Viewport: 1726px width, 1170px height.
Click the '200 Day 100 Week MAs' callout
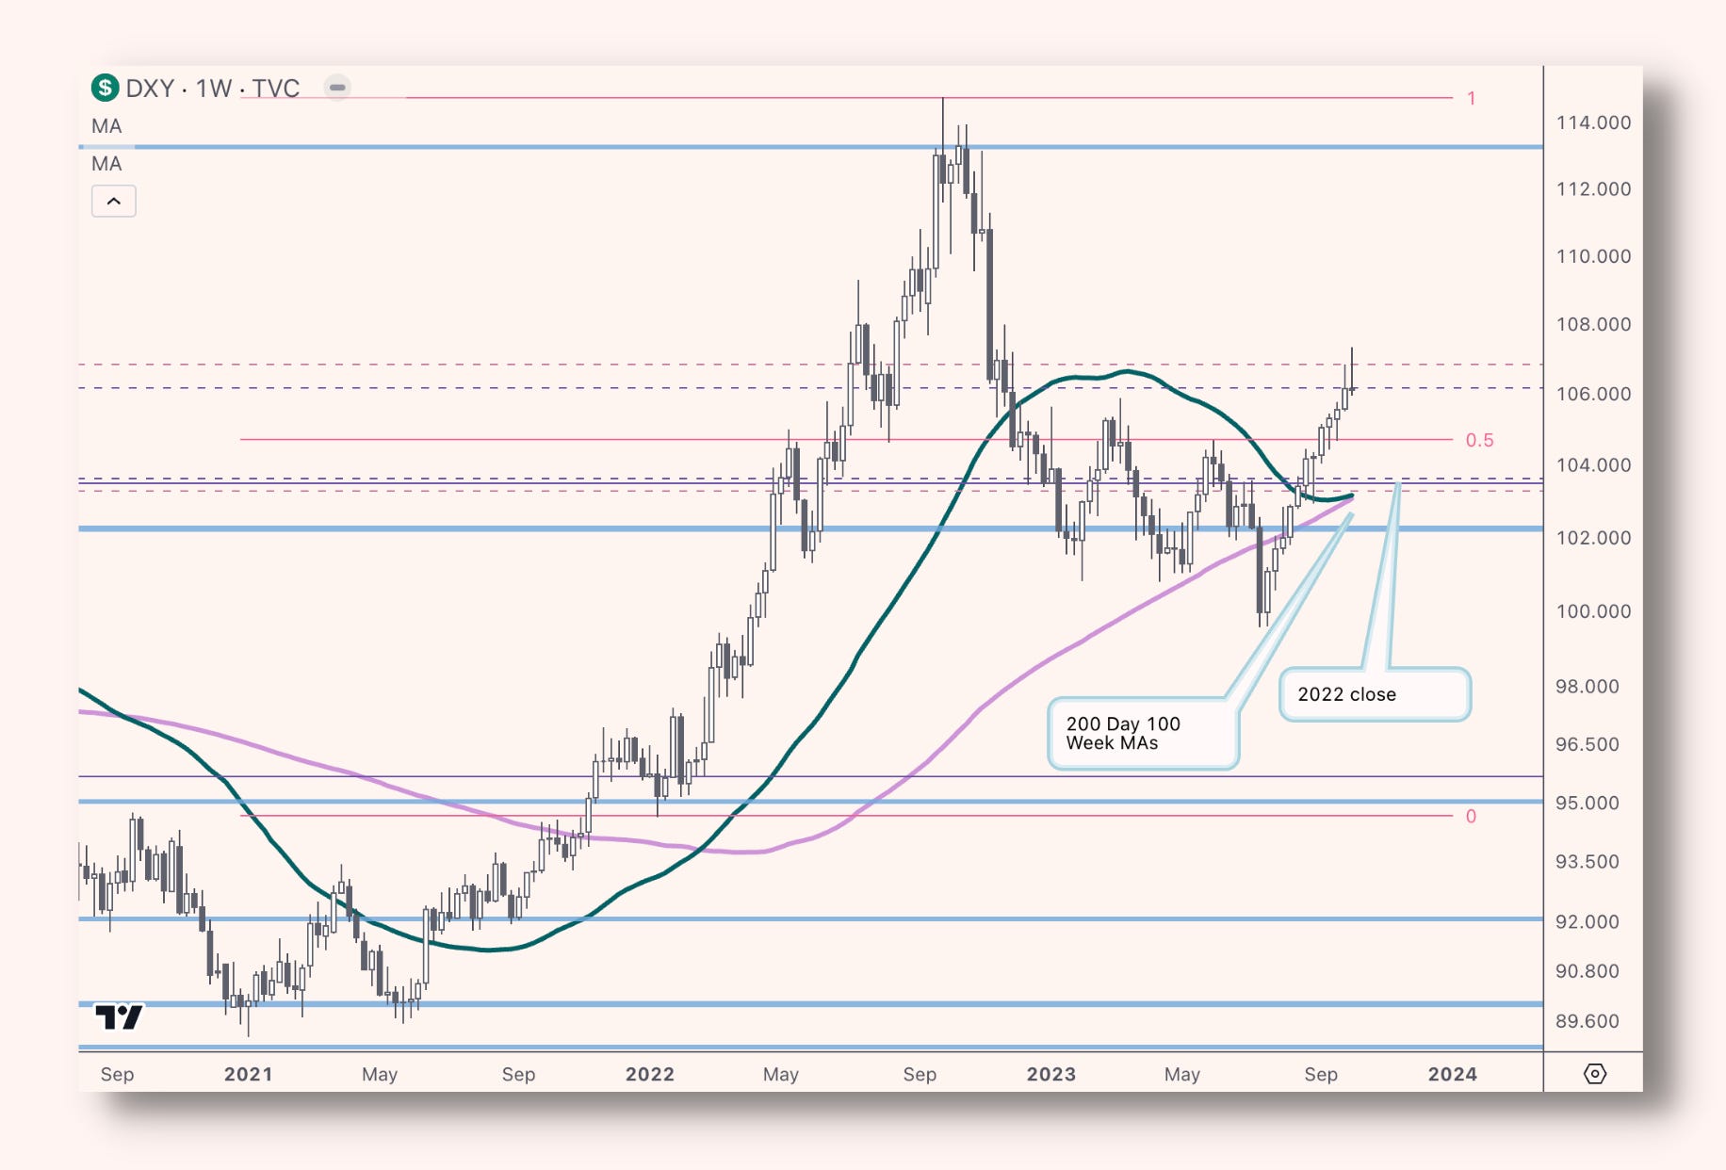pyautogui.click(x=1144, y=733)
